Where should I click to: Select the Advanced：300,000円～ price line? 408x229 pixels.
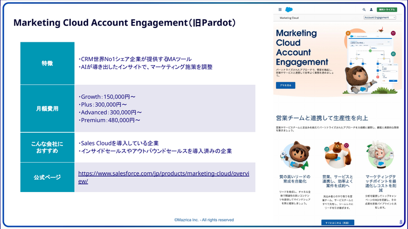110,112
